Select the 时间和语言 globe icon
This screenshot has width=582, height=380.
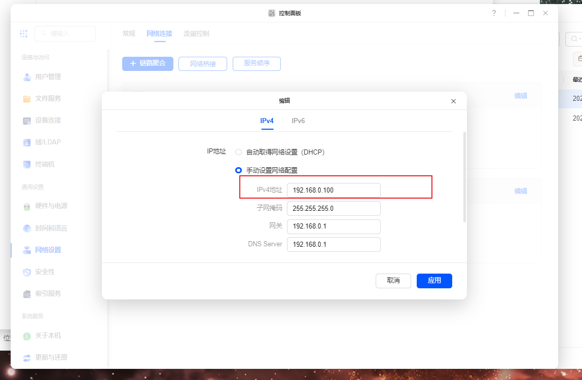[x=27, y=229]
